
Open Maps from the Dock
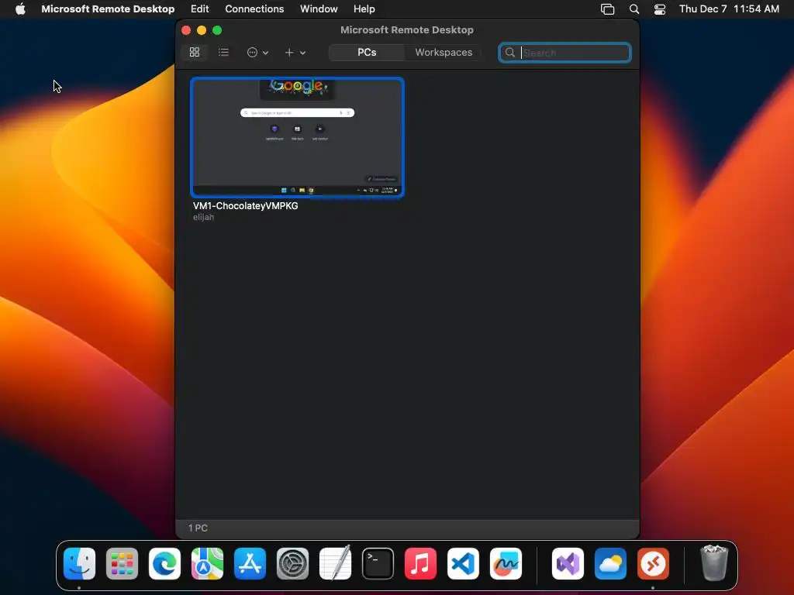click(x=207, y=563)
